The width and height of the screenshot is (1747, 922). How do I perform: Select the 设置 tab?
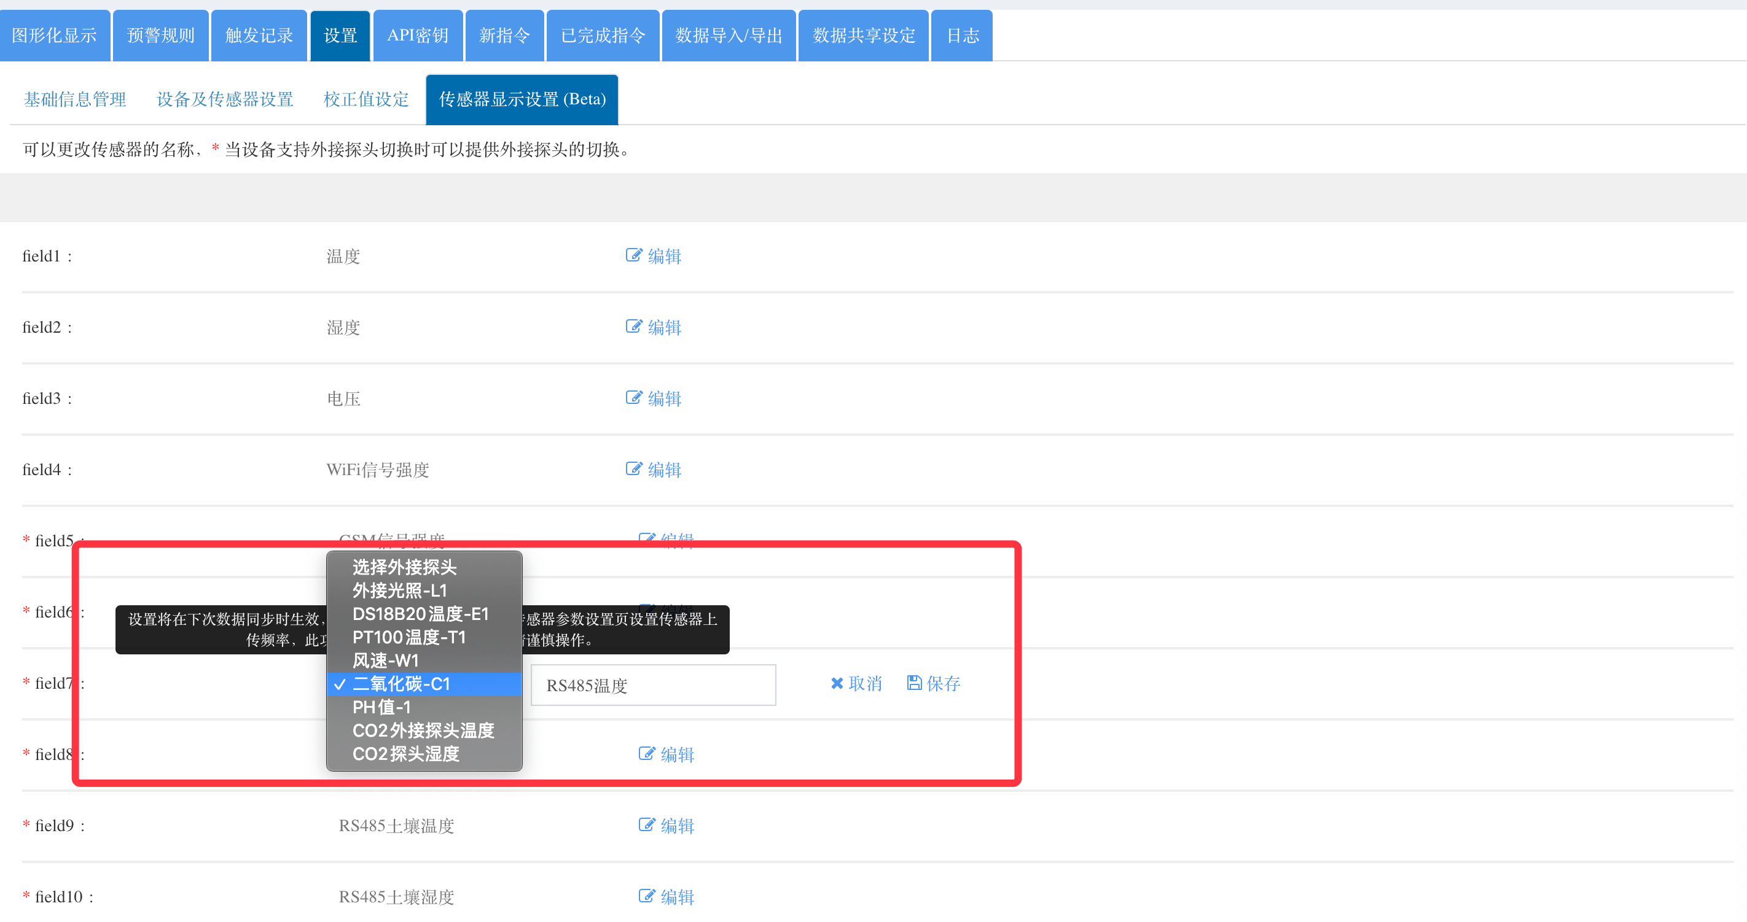(x=340, y=35)
